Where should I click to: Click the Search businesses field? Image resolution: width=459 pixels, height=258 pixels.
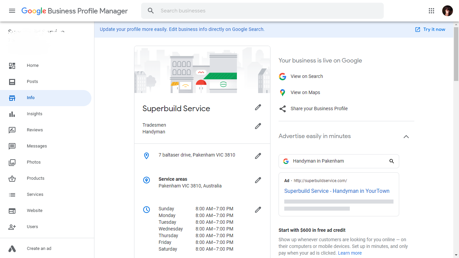click(262, 11)
